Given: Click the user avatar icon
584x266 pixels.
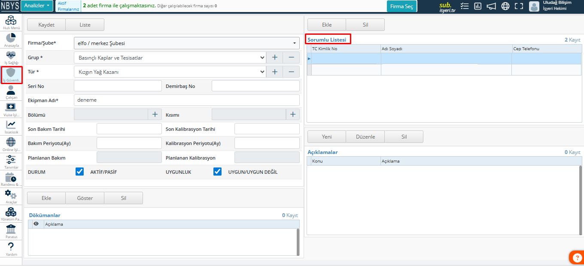Looking at the screenshot, I should (534, 6).
